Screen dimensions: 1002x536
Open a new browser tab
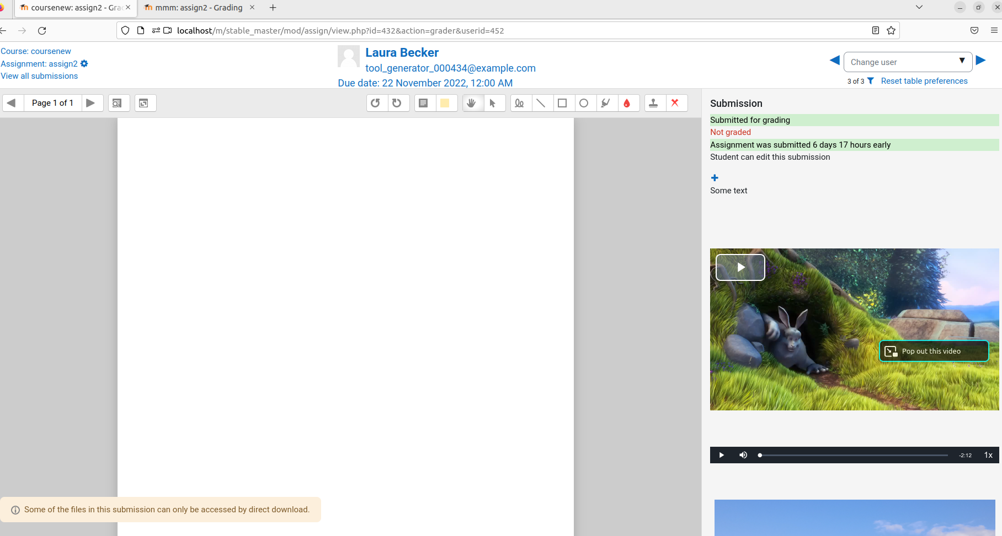[x=273, y=8]
